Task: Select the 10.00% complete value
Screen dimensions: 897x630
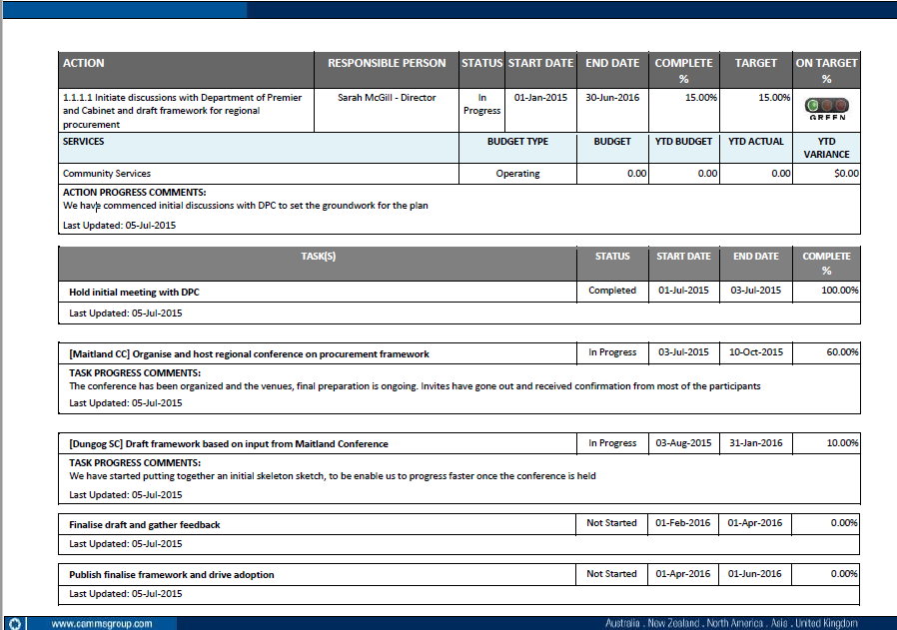Action: click(x=842, y=443)
